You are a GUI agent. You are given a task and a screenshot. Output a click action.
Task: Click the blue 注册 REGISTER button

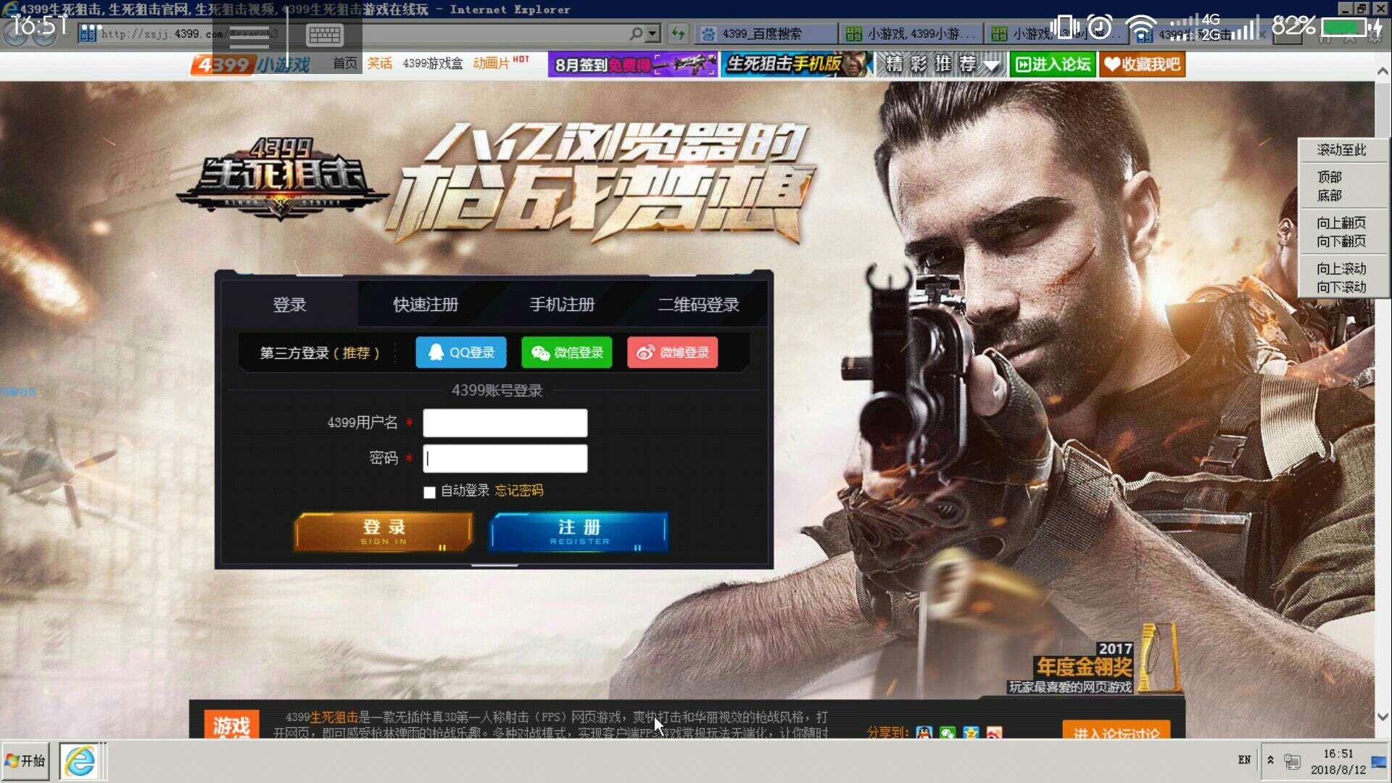pos(579,532)
